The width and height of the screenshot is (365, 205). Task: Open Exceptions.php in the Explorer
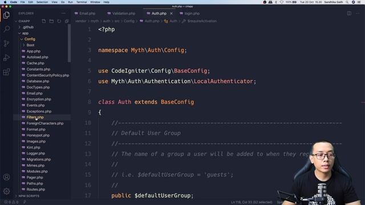tap(39, 112)
